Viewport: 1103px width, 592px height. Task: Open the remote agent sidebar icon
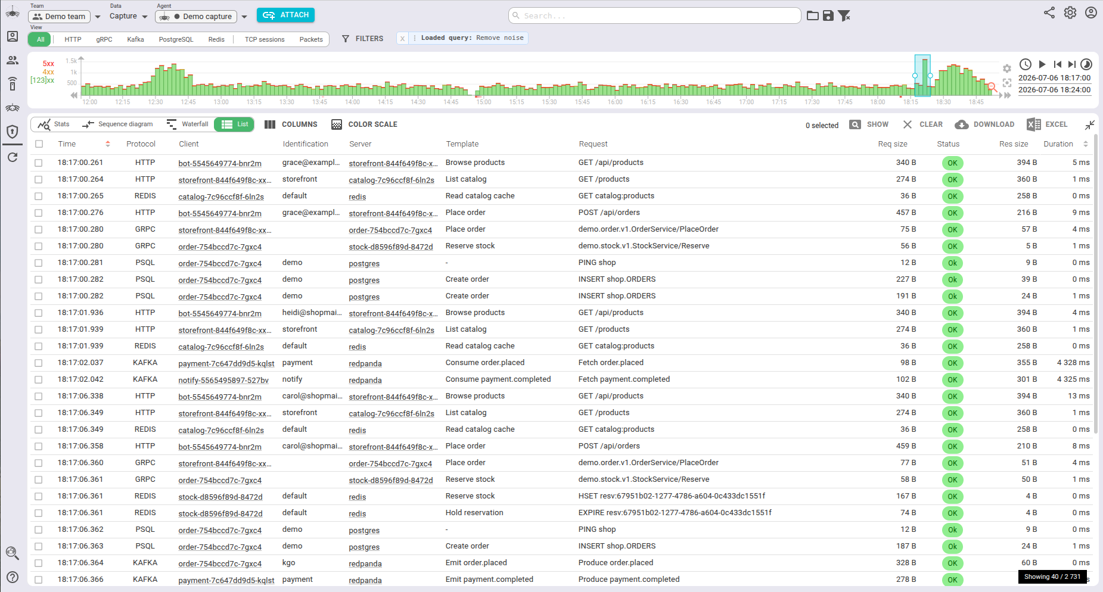click(13, 84)
